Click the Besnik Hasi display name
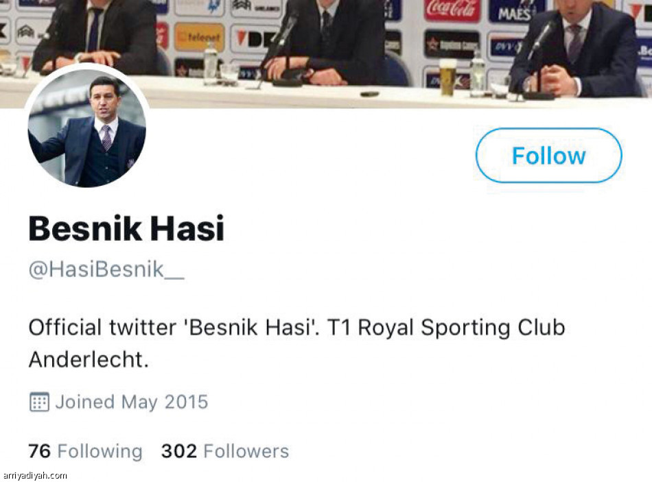 click(x=126, y=228)
